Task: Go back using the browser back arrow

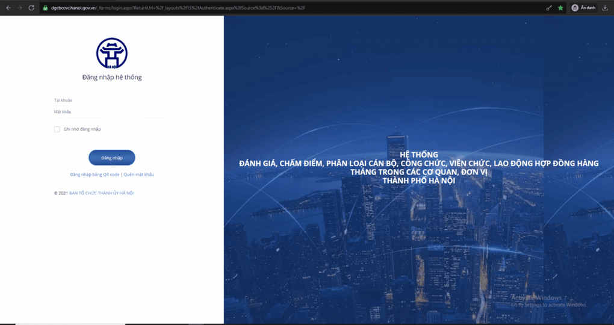Action: [x=8, y=8]
